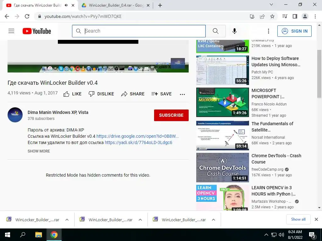This screenshot has width=322, height=241.
Task: Expand first download item options chevron
Action: click(67, 220)
